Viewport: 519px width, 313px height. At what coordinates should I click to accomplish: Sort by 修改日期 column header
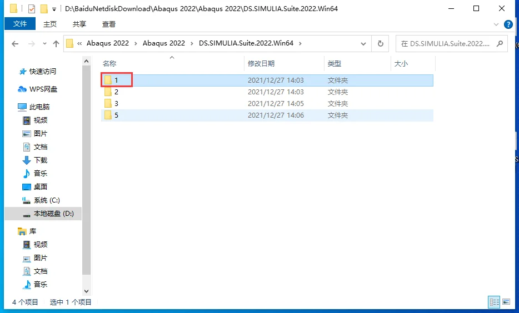pos(261,63)
